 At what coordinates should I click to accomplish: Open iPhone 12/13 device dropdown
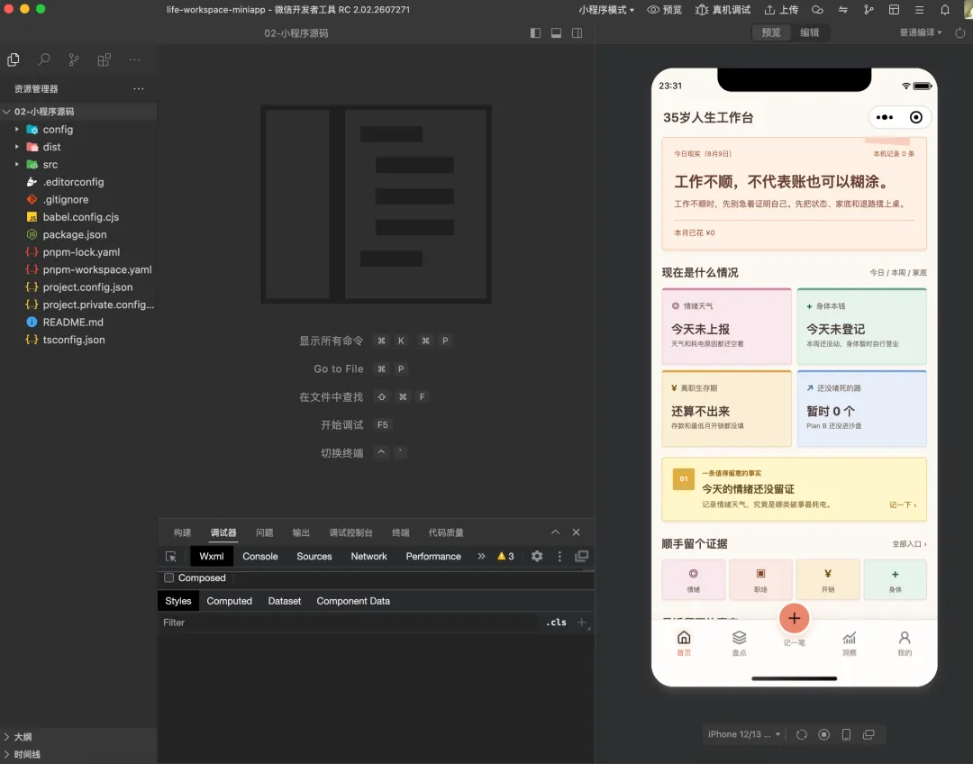pos(744,734)
